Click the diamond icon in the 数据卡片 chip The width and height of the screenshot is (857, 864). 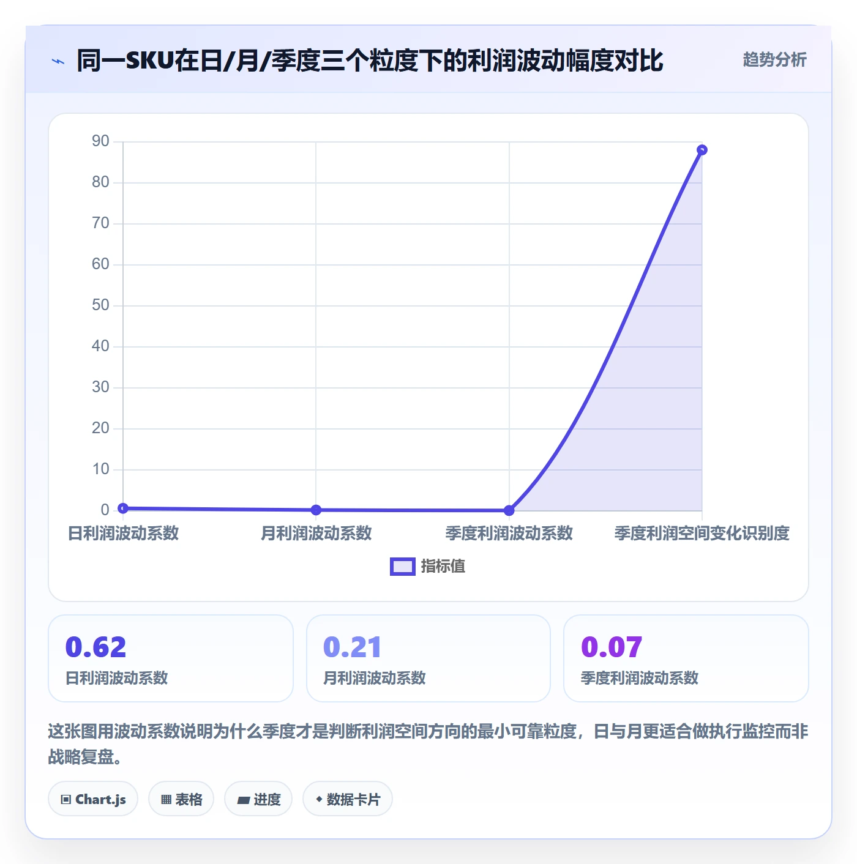[319, 799]
